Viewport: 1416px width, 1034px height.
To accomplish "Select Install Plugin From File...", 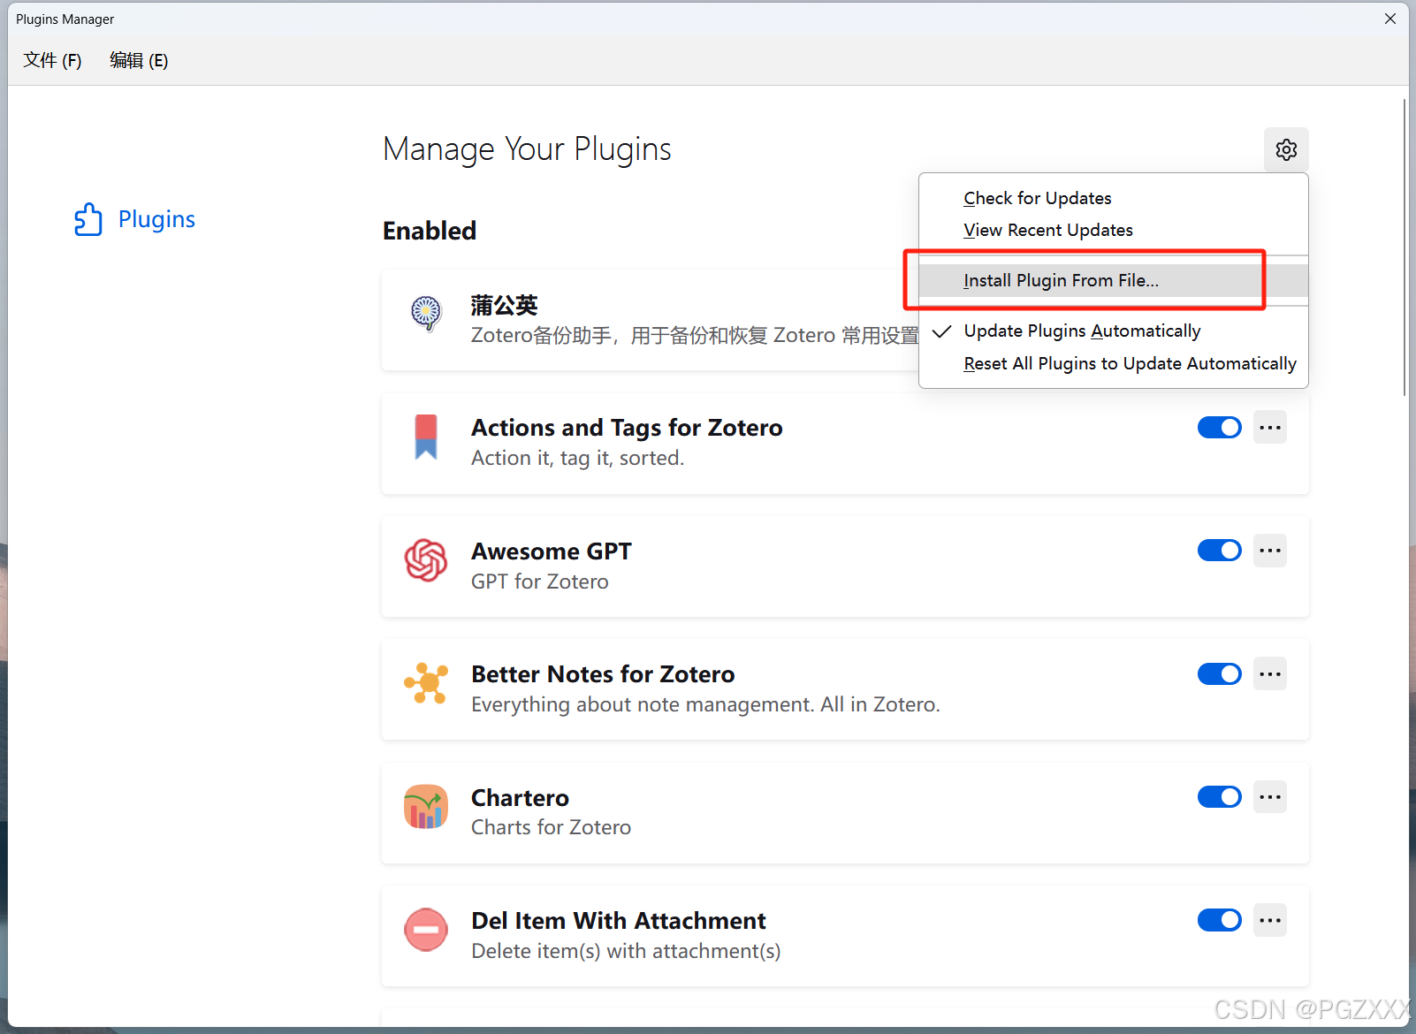I will point(1114,280).
